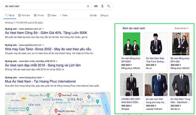Click the tiki.vn seller name
The width and height of the screenshot is (196, 115).
tap(149, 68)
